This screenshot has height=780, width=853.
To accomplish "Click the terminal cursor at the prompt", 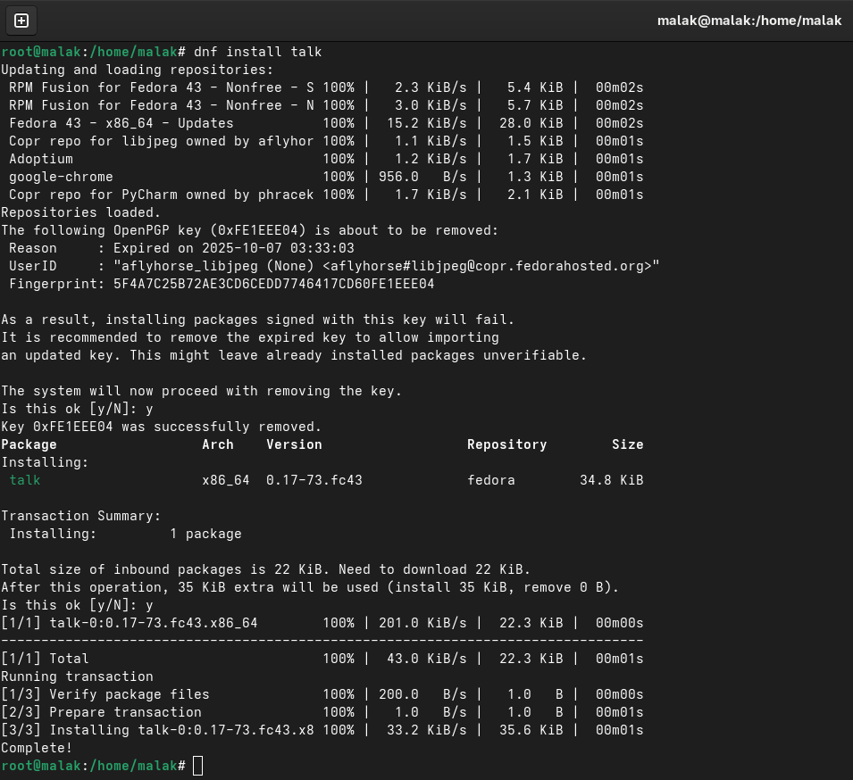I will tap(198, 766).
